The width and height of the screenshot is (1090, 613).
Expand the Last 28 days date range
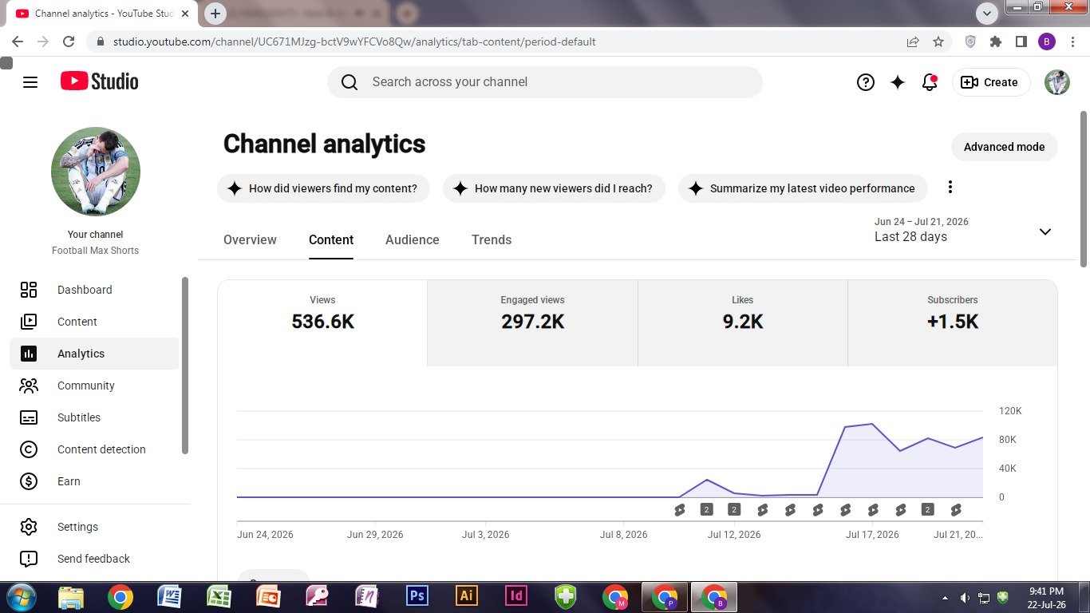click(x=964, y=231)
